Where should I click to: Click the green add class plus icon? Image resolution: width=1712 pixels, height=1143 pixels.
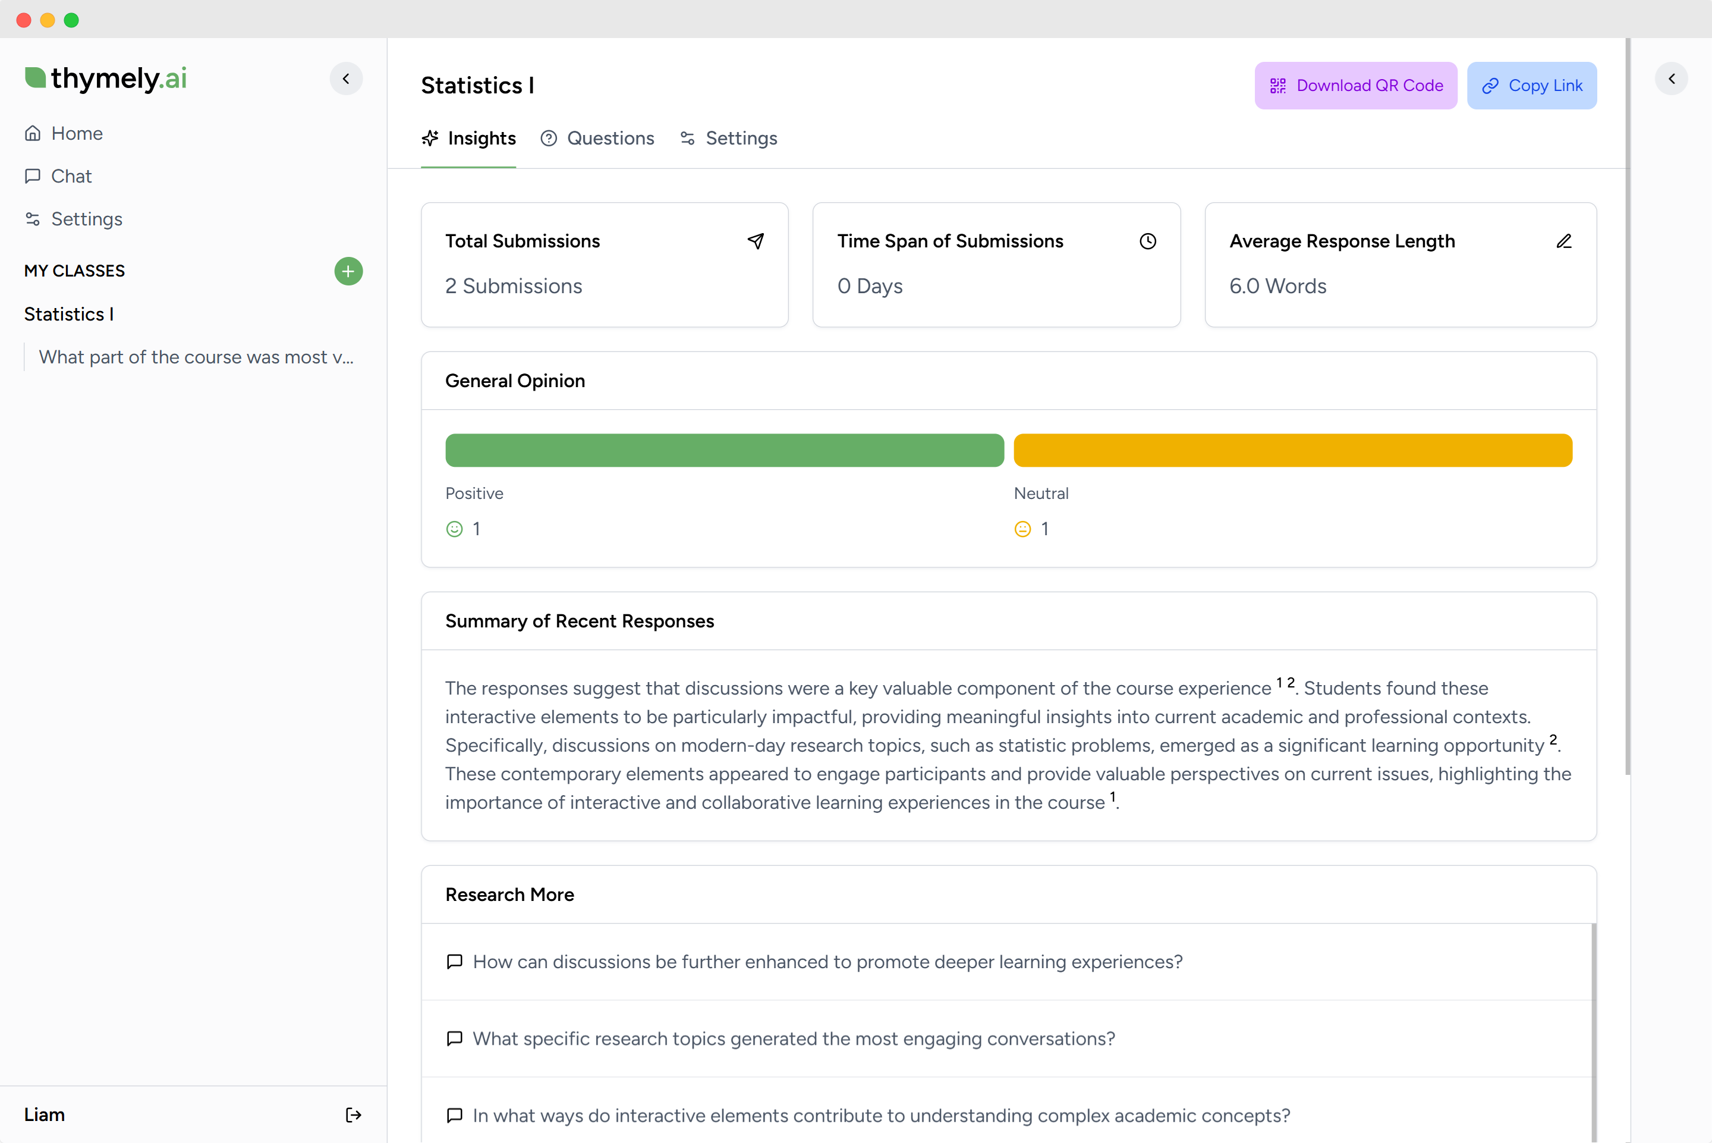click(348, 271)
